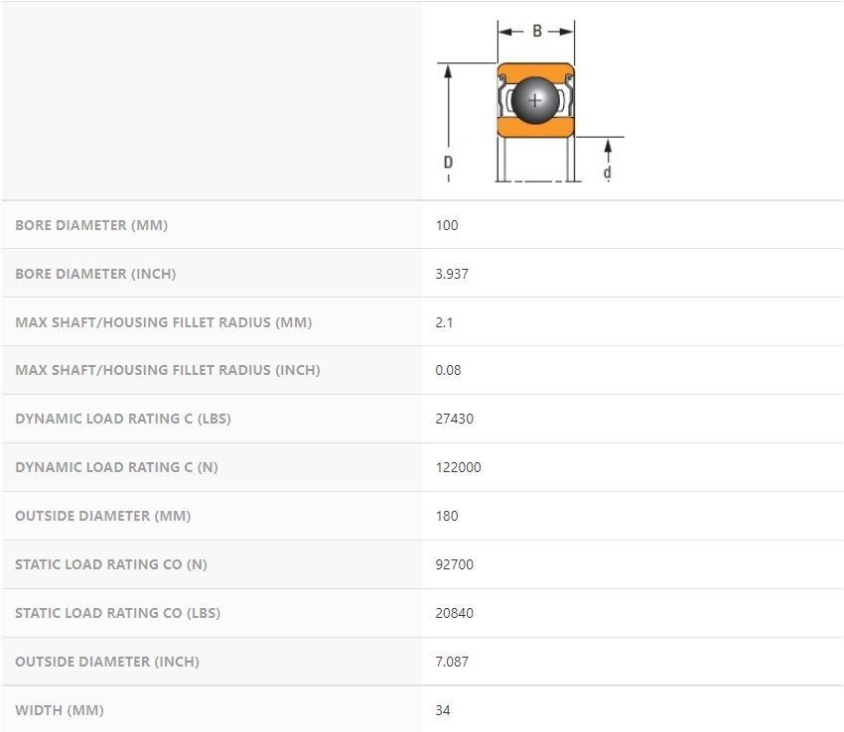Click the static load value 92700
Screen dimensions: 844x732
(x=455, y=564)
